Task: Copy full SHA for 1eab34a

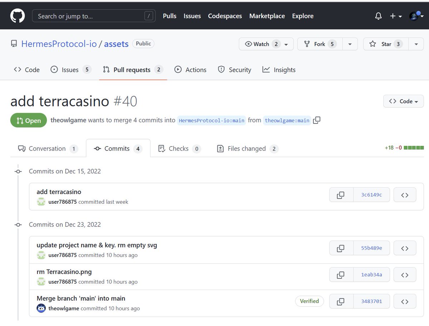Action: (x=341, y=275)
